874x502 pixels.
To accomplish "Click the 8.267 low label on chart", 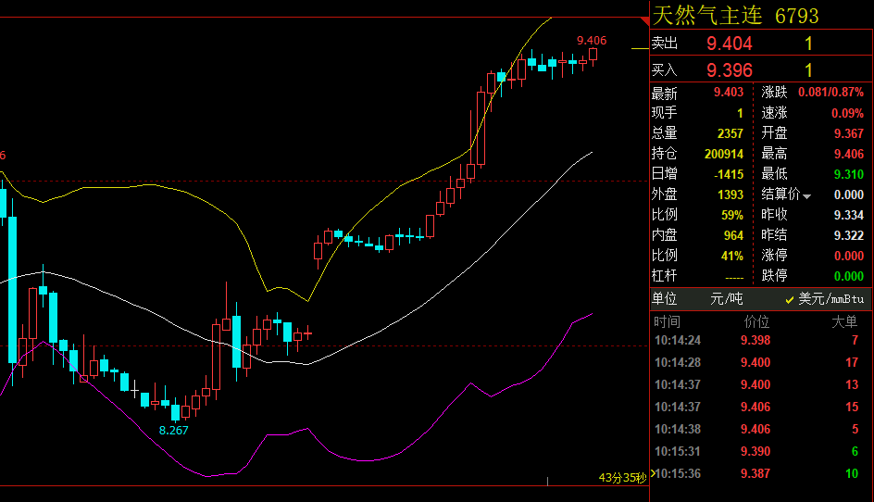I will click(173, 431).
